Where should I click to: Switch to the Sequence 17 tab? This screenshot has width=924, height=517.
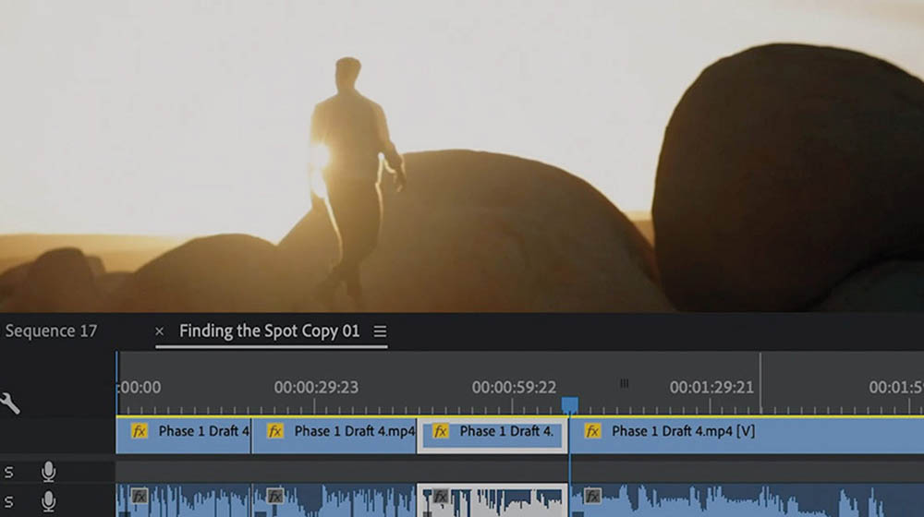click(x=51, y=331)
